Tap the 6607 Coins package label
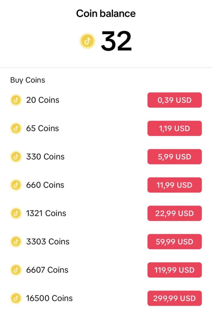 point(47,270)
